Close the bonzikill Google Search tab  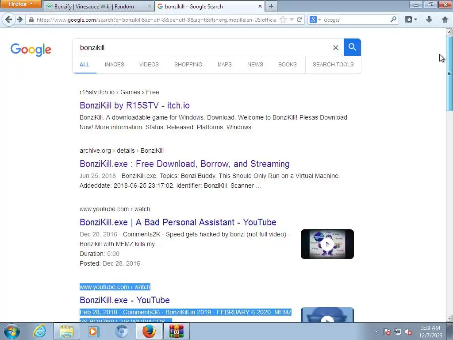pos(260,6)
